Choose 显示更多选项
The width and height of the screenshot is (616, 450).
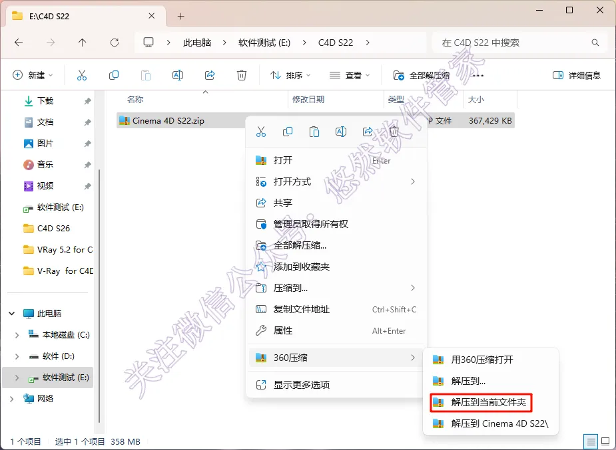coord(336,385)
